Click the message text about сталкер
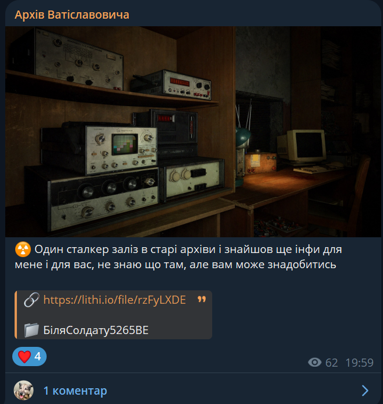This screenshot has width=383, height=404. (x=178, y=257)
